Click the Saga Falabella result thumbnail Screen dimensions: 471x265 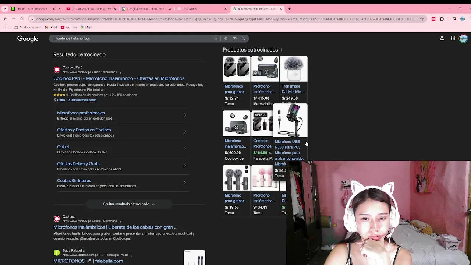coord(194,258)
